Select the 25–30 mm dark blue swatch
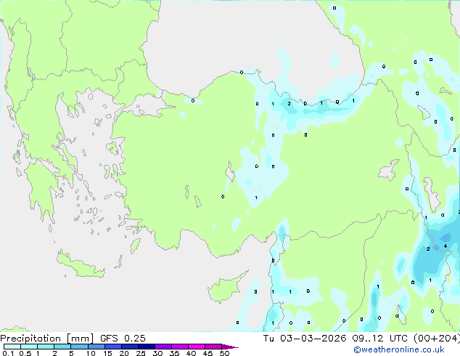 [x=147, y=347]
